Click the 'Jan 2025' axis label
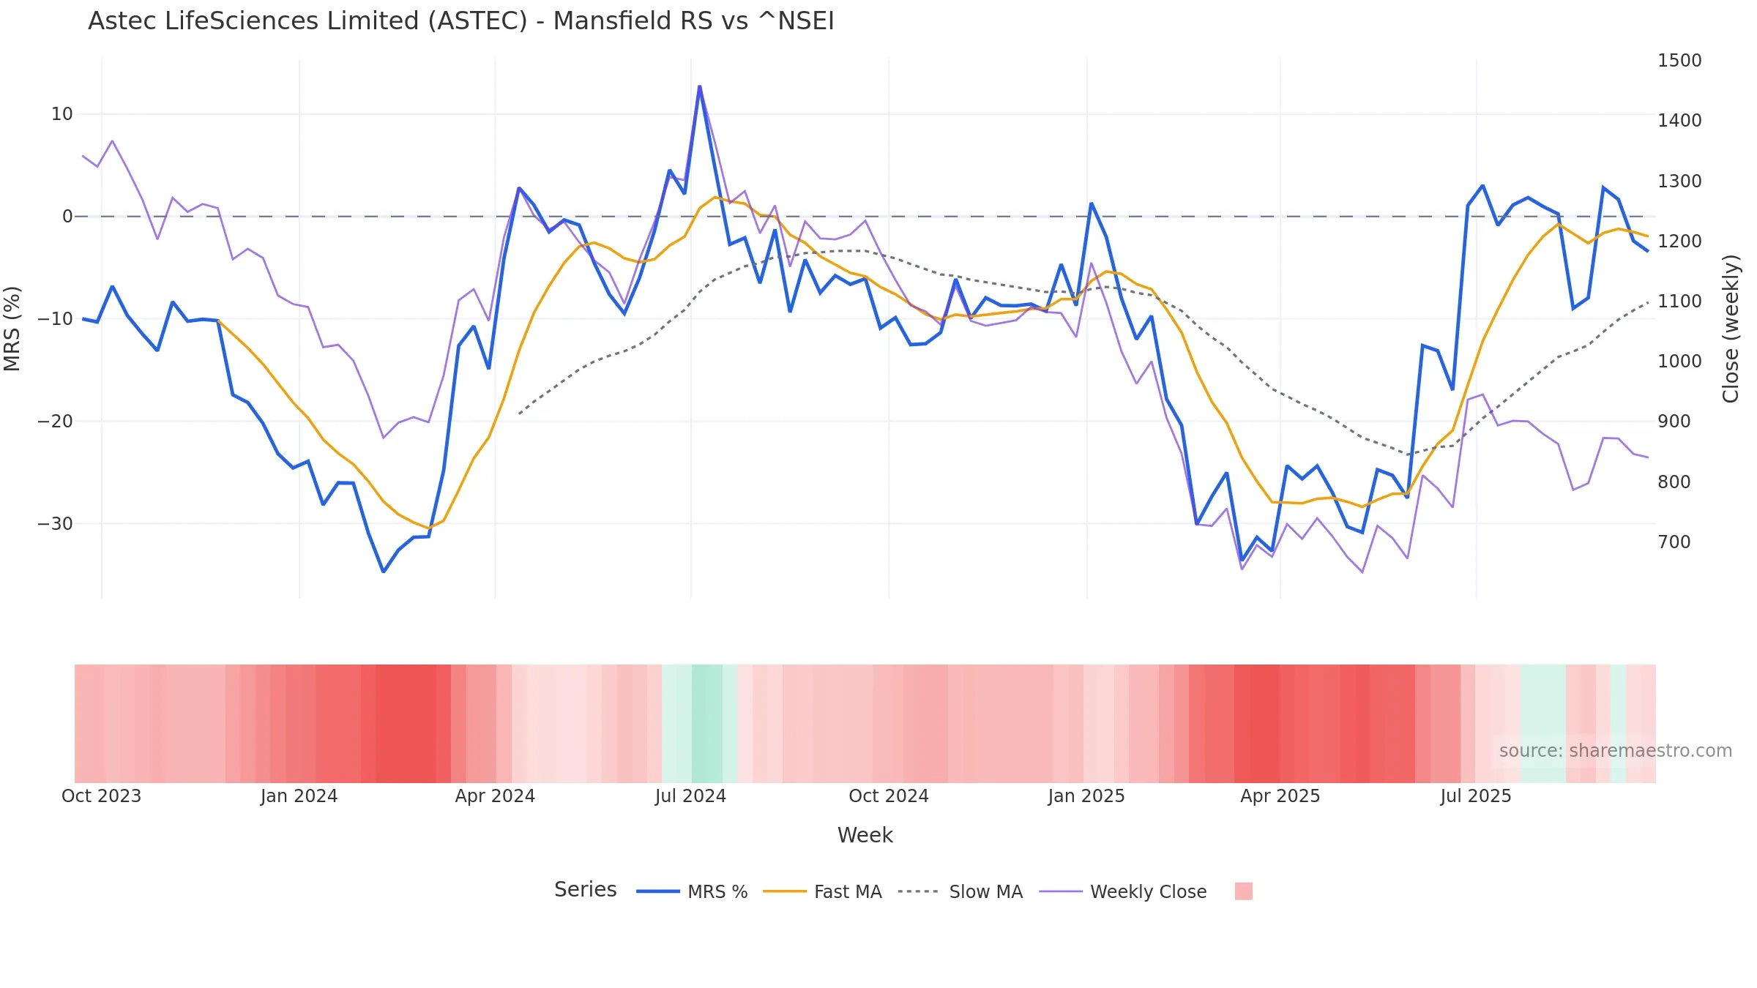Screen dimensions: 1757x988 click(x=1086, y=796)
